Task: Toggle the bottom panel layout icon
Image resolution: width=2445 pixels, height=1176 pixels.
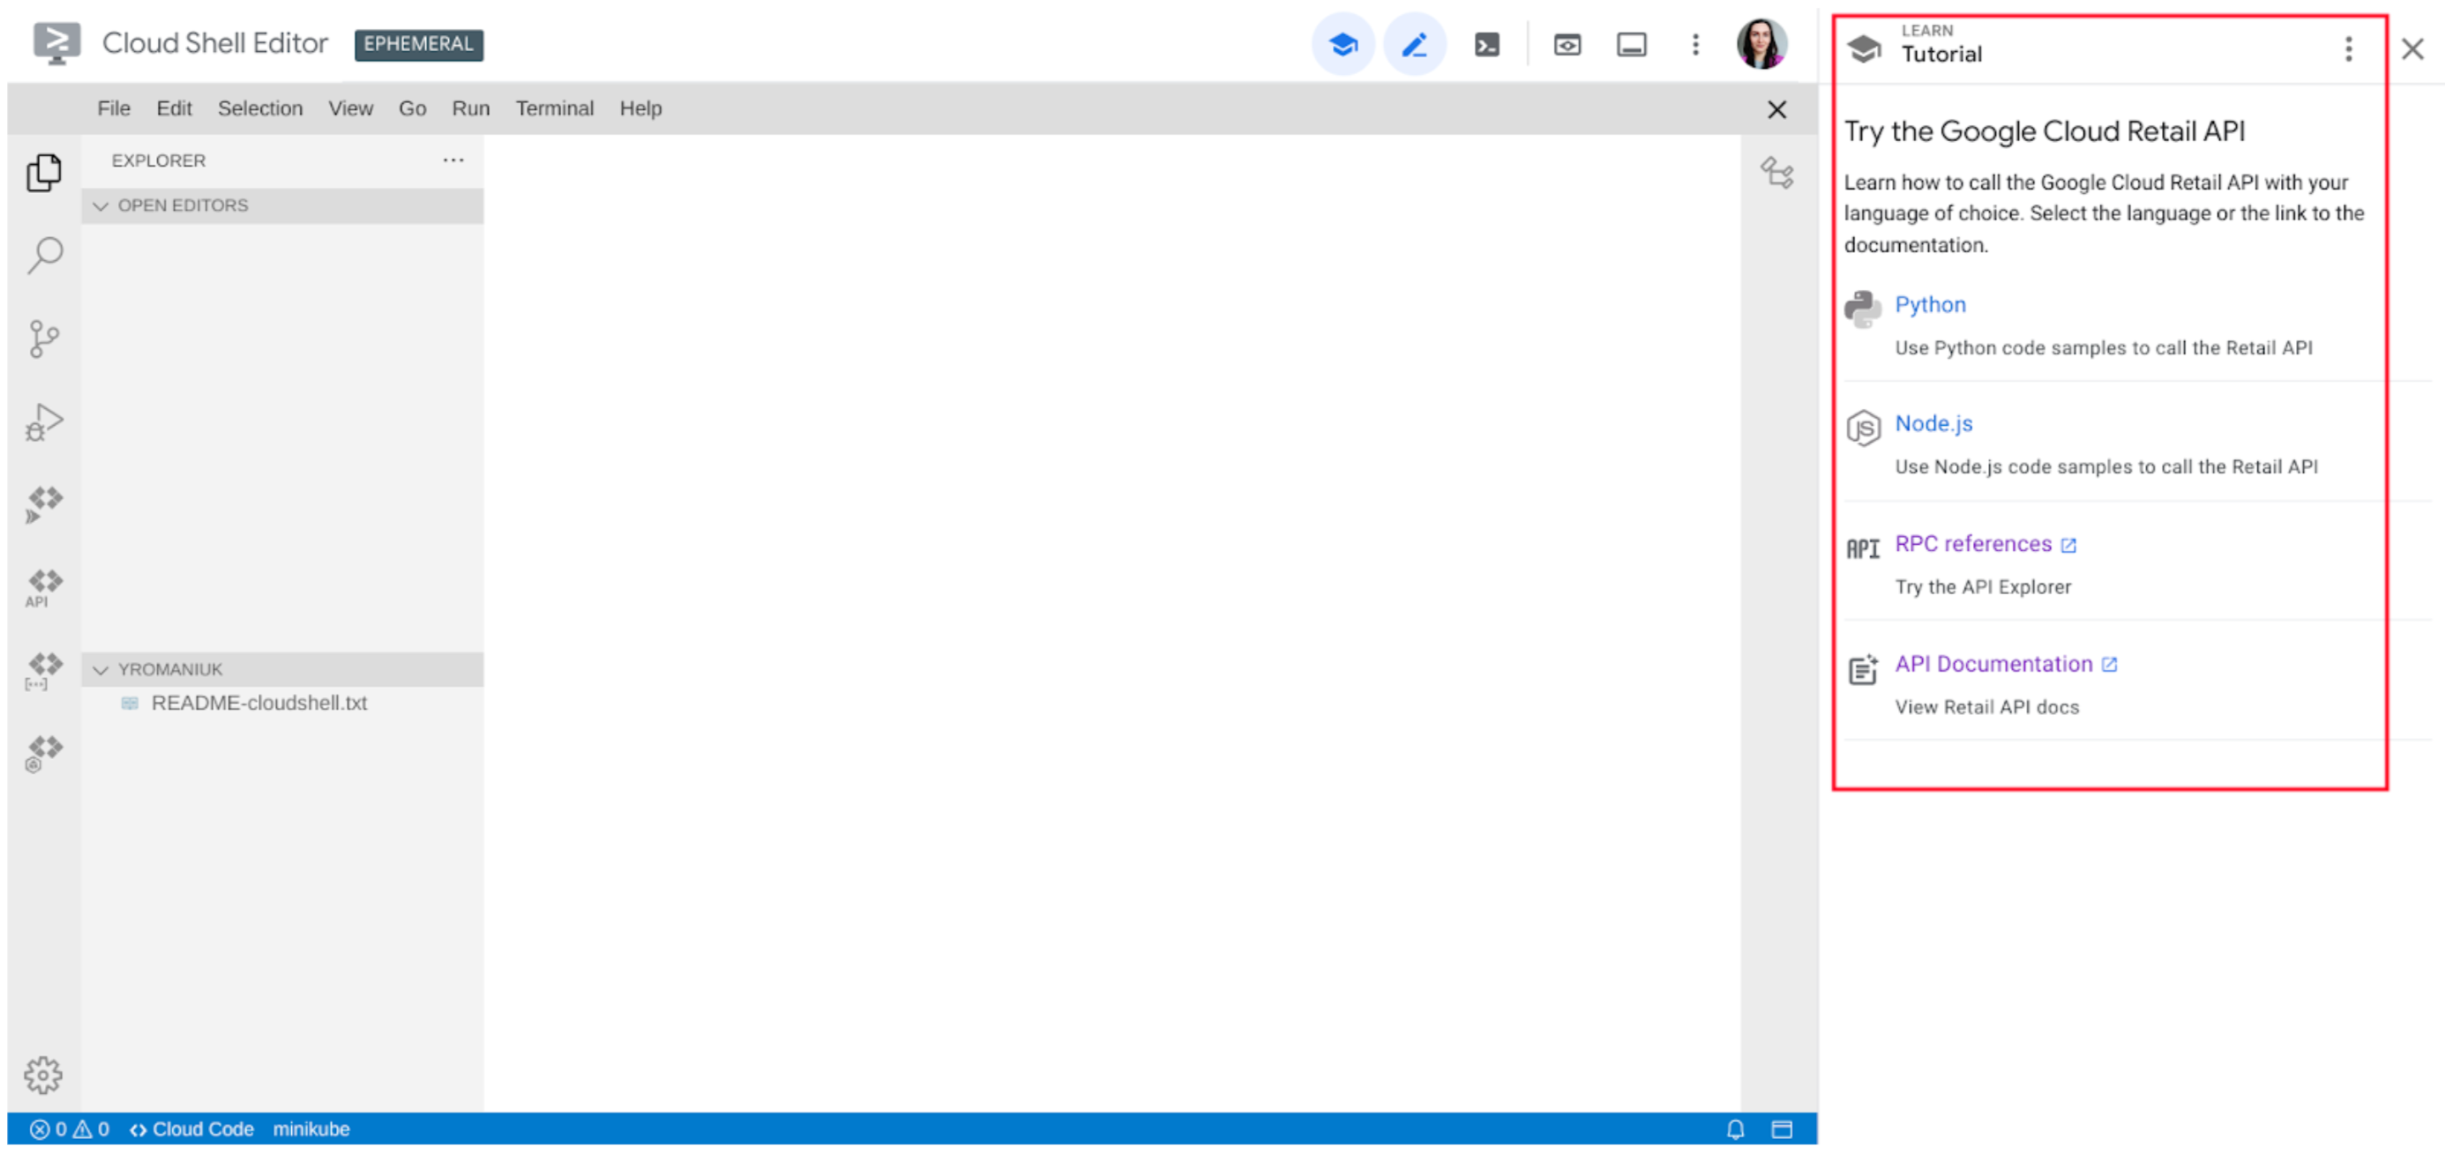Action: [1632, 45]
